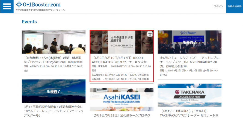Open the hamburger menu
Screen dimensions: 243x118
pyautogui.click(x=7, y=7)
